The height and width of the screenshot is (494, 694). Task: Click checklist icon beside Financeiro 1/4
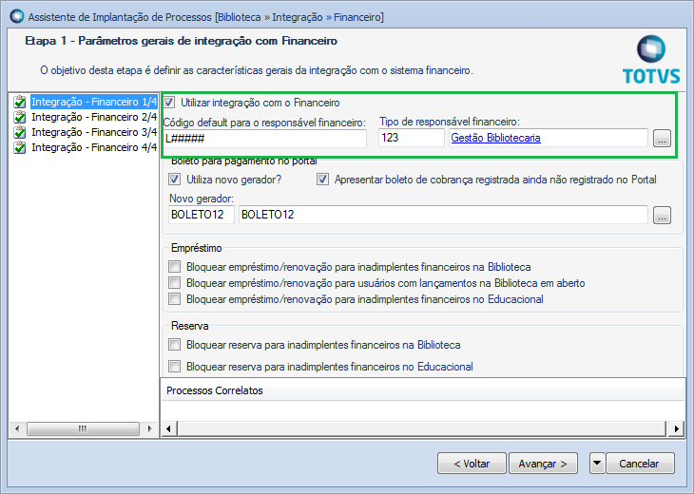click(x=19, y=102)
